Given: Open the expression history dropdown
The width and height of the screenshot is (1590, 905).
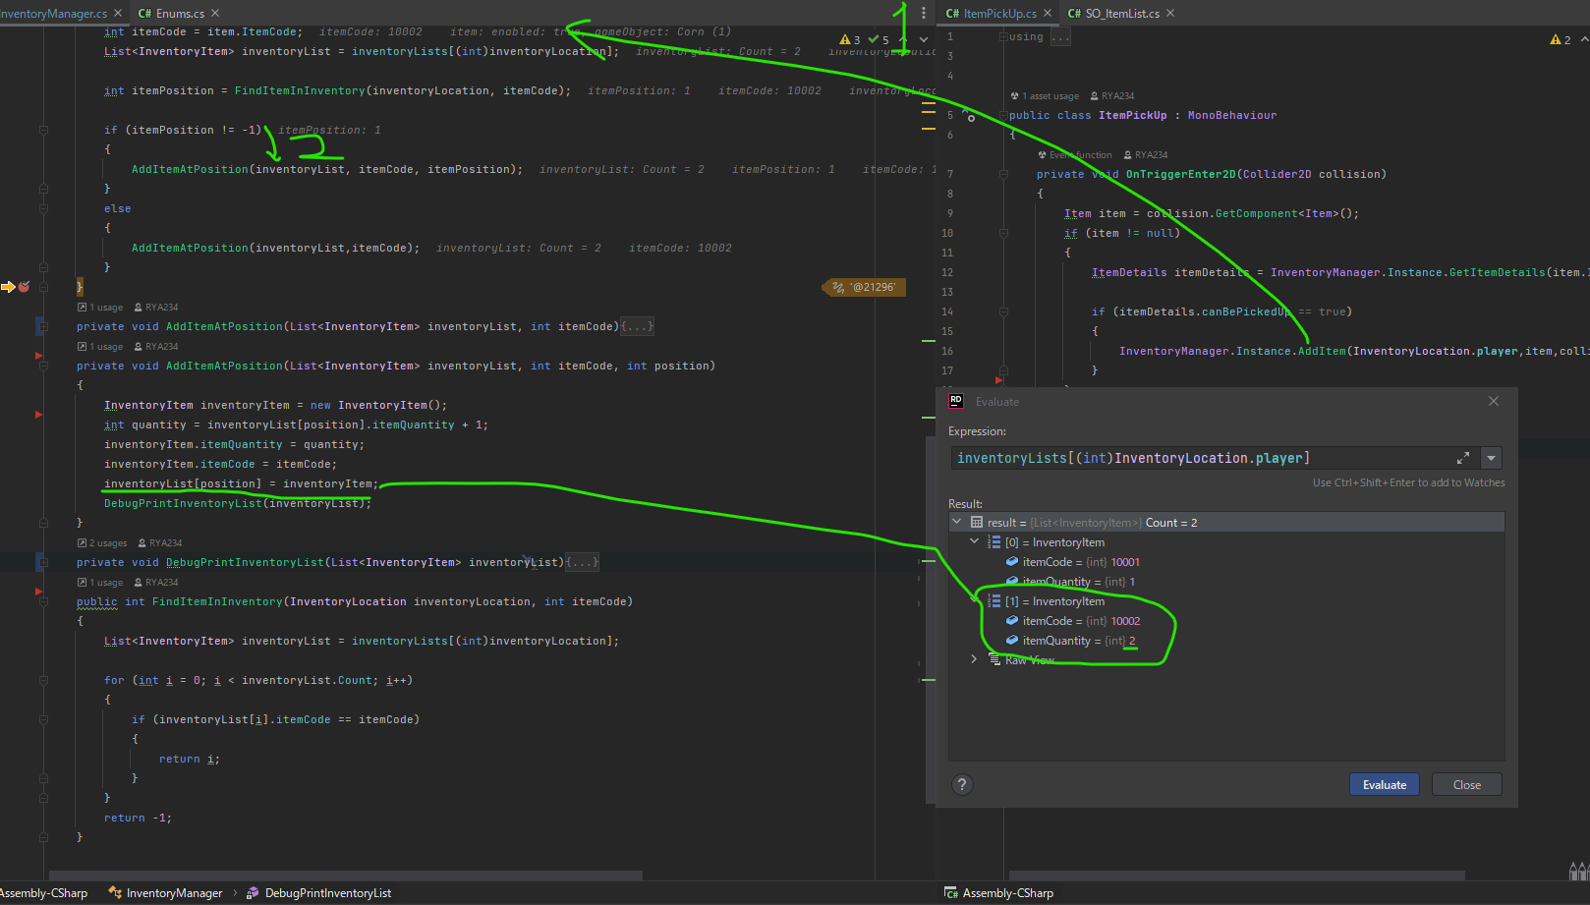Looking at the screenshot, I should (x=1492, y=458).
